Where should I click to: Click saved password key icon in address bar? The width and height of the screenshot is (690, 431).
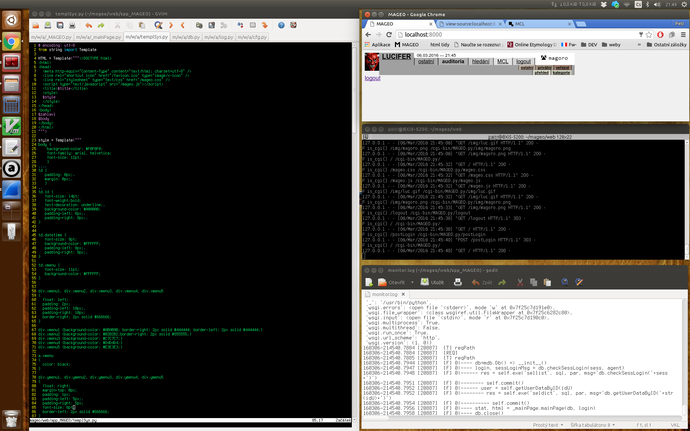641,34
